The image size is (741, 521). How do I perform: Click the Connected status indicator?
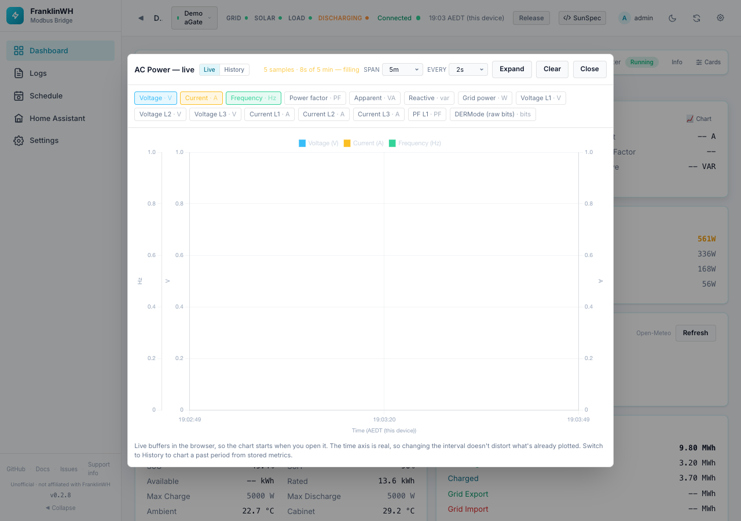(x=398, y=18)
